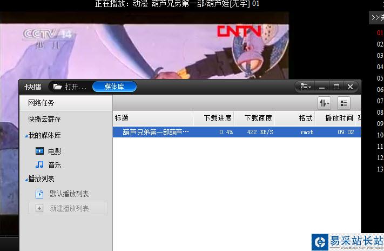
Task: Click the 09:02 play time cell
Action: click(346, 132)
